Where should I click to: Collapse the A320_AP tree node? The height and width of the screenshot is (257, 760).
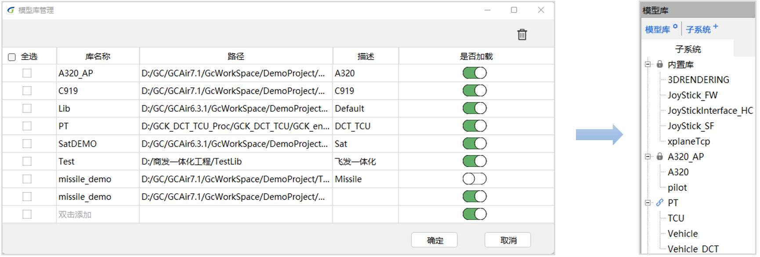(x=648, y=157)
